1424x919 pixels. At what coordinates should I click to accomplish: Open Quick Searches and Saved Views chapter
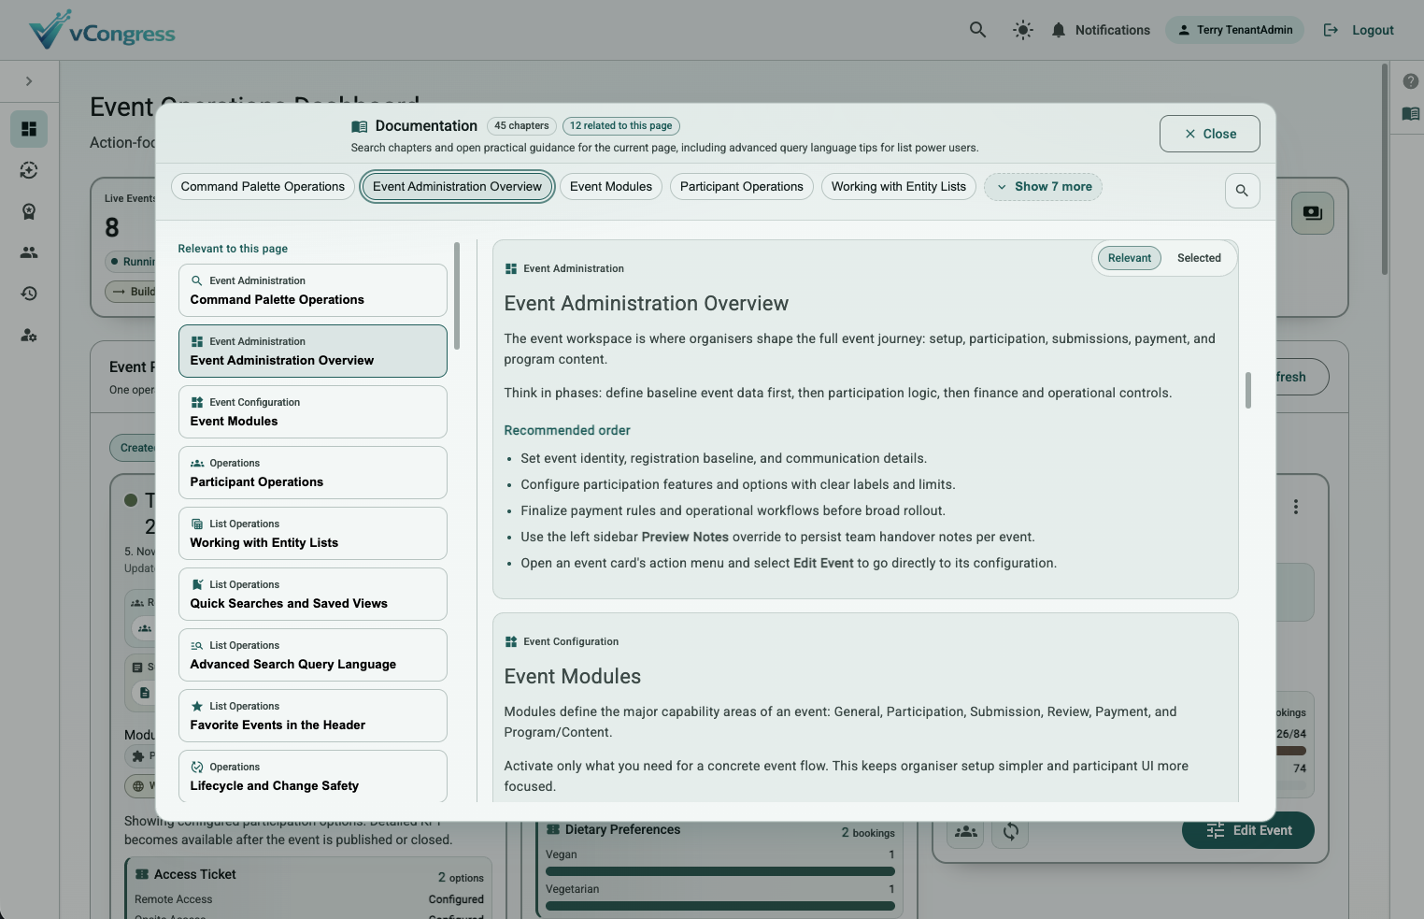[x=312, y=595]
